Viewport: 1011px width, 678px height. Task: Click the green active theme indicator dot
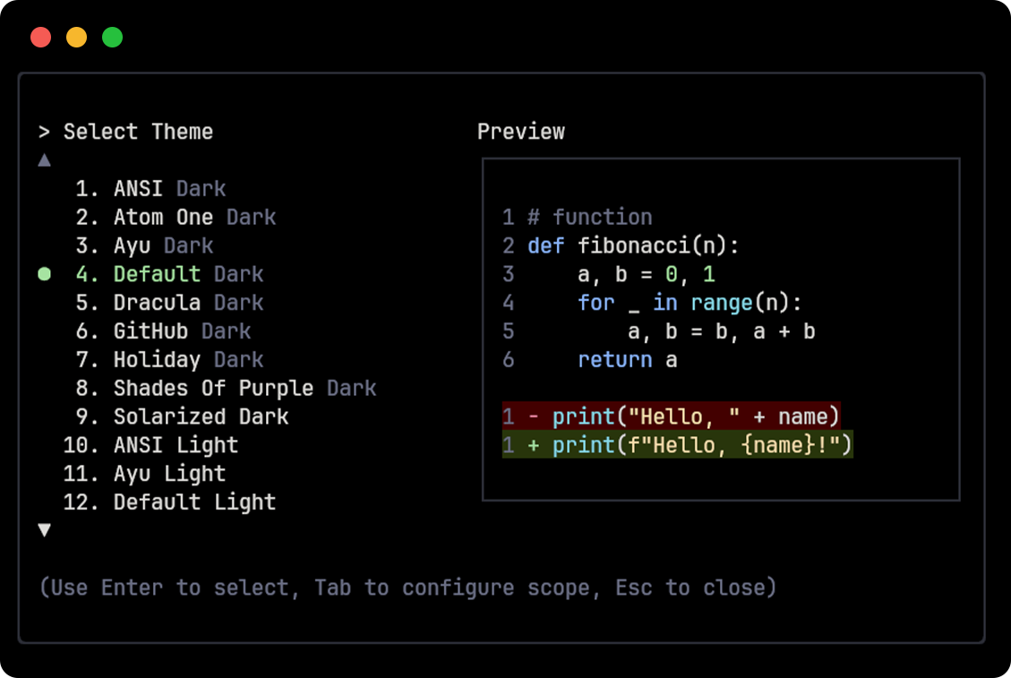(44, 274)
